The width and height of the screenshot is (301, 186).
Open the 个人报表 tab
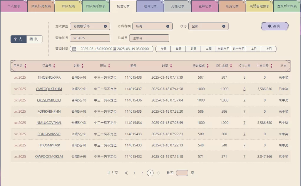click(14, 6)
